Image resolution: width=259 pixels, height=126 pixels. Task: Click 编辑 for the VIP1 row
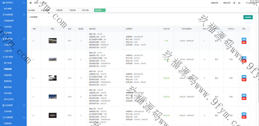click(x=244, y=39)
